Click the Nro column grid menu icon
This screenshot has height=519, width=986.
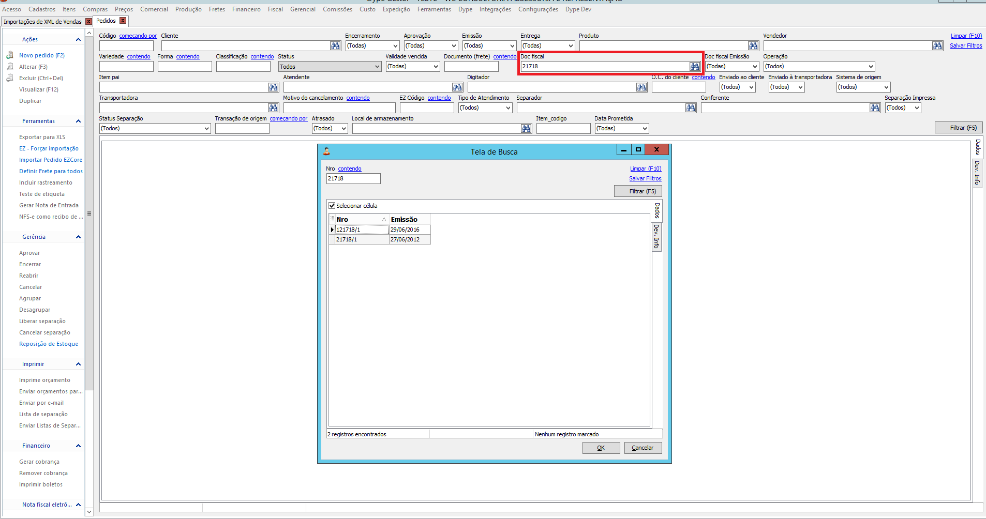(332, 219)
